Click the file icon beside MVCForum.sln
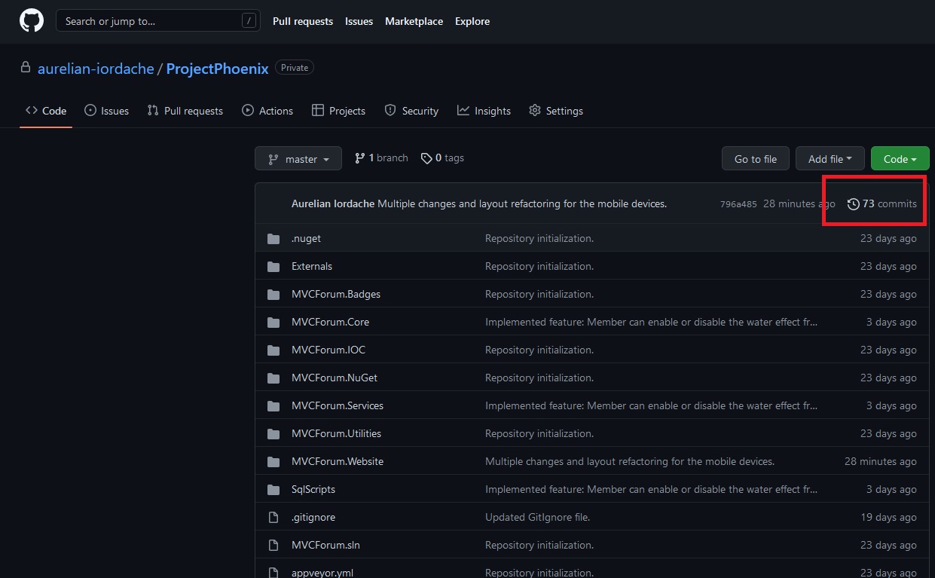The image size is (935, 578). coord(273,546)
